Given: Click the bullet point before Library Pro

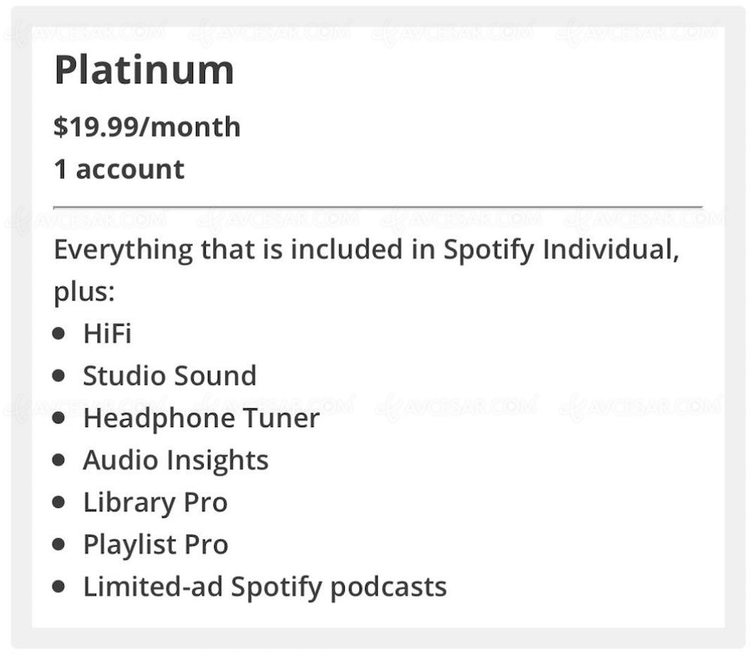Looking at the screenshot, I should (59, 502).
